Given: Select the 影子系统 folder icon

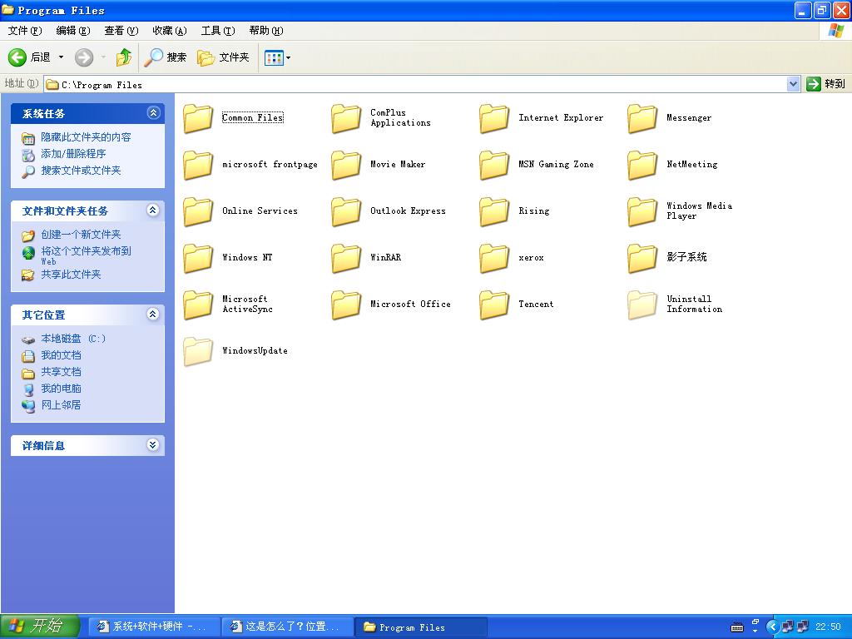Looking at the screenshot, I should coord(642,258).
